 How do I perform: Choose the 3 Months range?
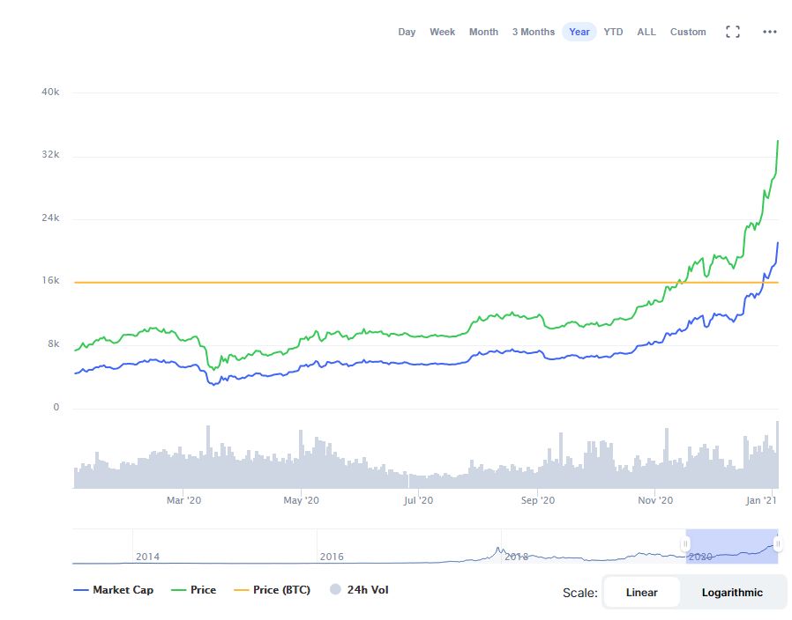point(534,32)
